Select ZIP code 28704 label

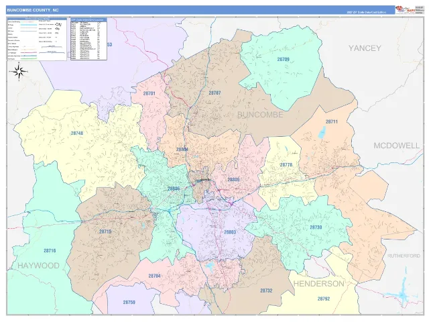click(155, 276)
